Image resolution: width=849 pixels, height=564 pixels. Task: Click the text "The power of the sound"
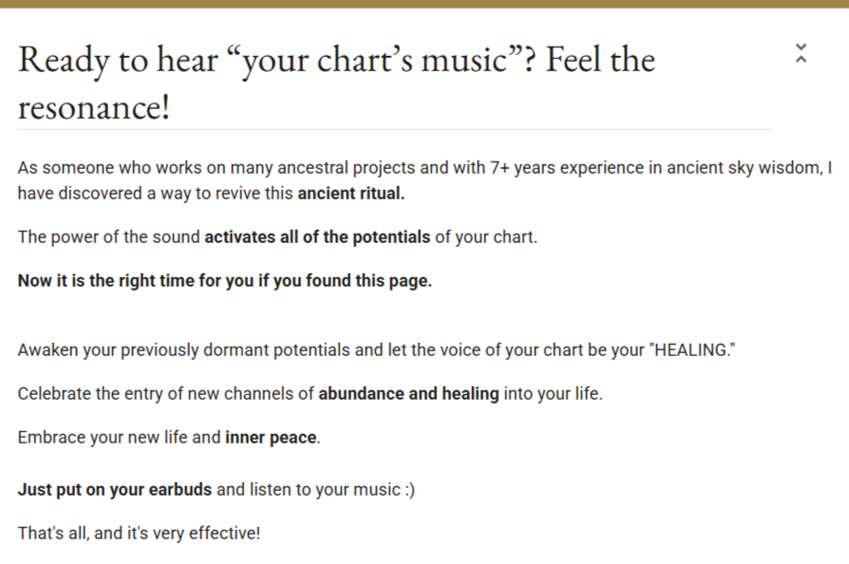pos(109,237)
